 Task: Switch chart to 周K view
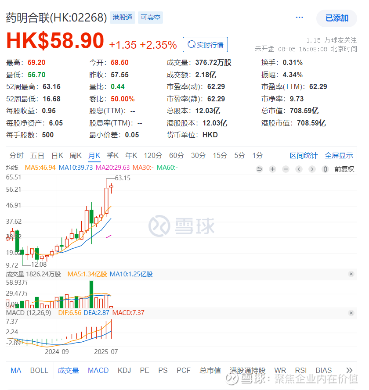(76, 155)
